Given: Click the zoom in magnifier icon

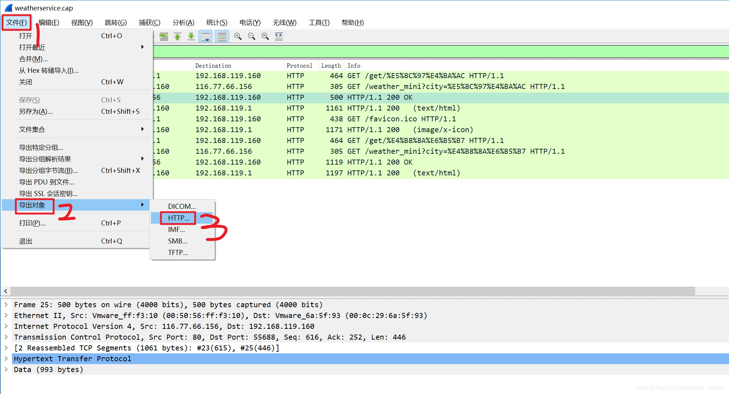Looking at the screenshot, I should point(238,36).
